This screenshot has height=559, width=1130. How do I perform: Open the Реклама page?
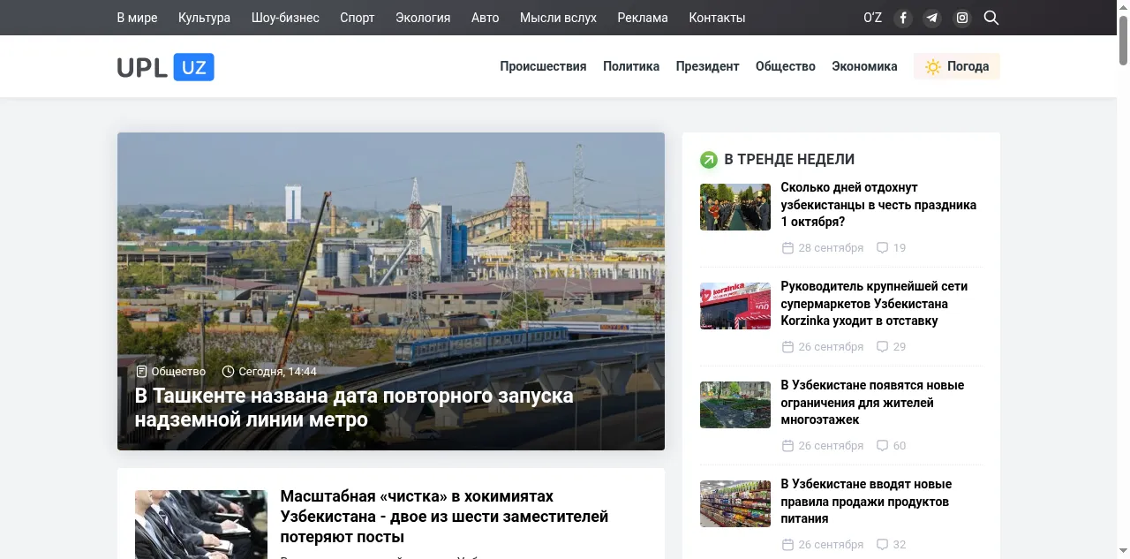pyautogui.click(x=643, y=18)
